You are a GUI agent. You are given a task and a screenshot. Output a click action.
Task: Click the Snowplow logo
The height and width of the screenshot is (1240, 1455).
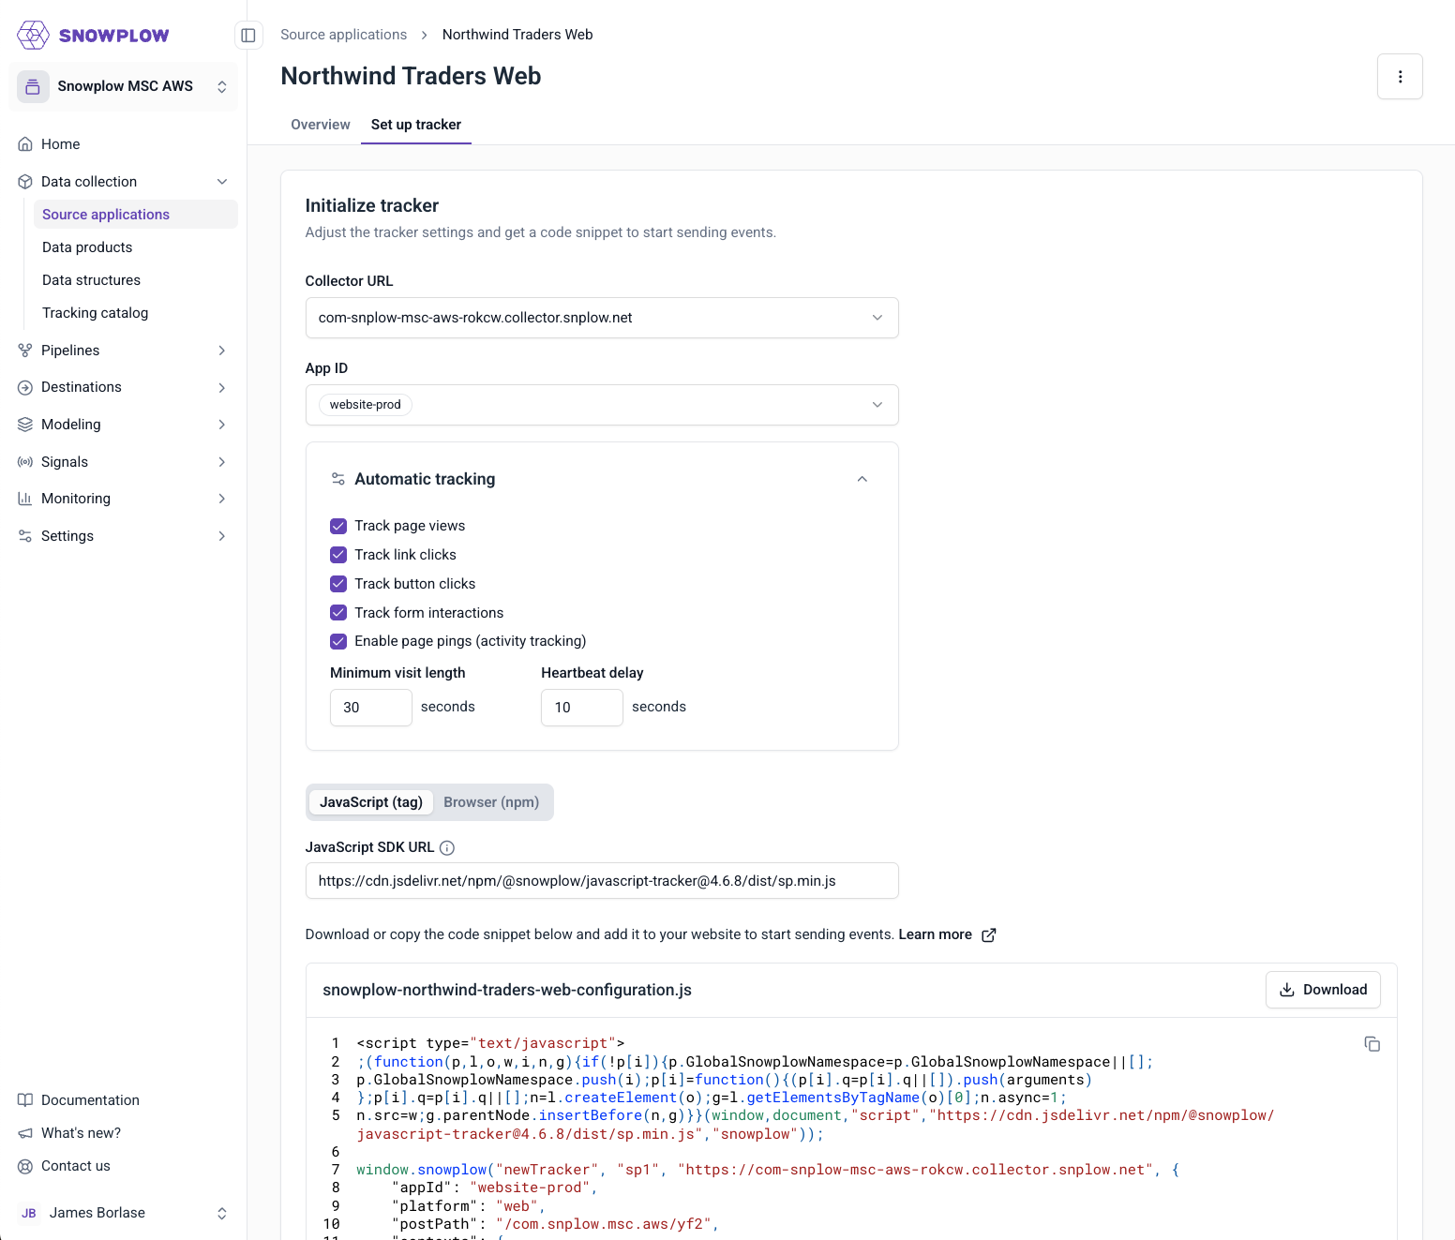[93, 36]
